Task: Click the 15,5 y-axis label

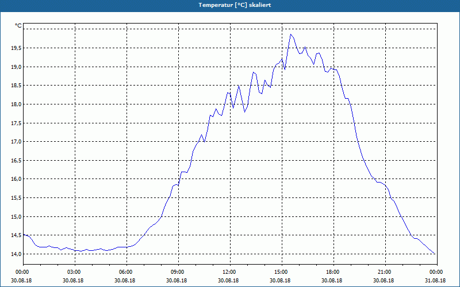Action: (x=17, y=198)
